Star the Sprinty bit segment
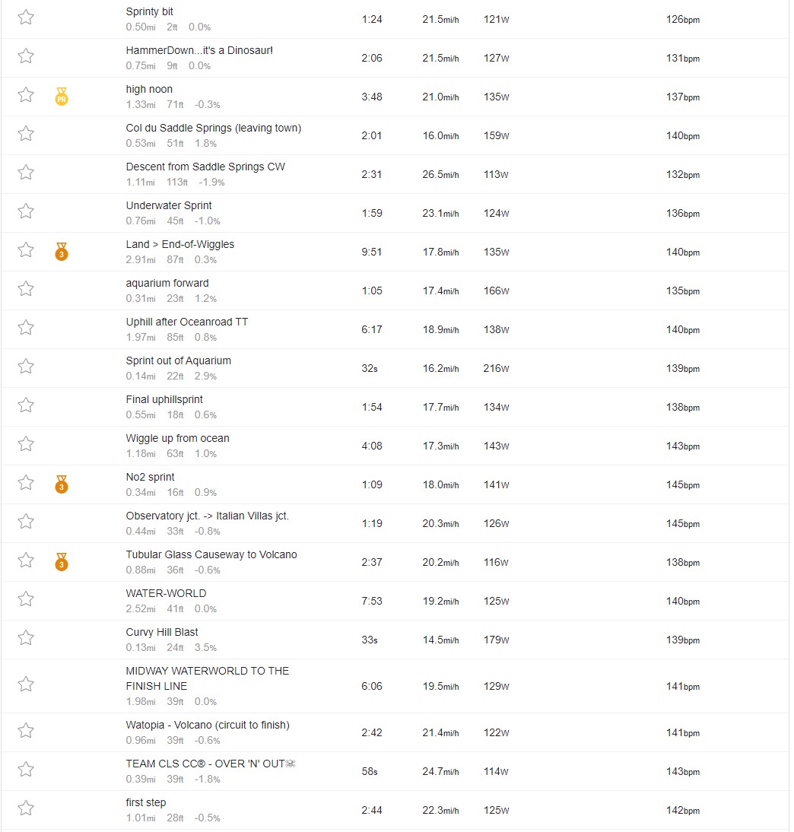The image size is (794, 832). (25, 17)
